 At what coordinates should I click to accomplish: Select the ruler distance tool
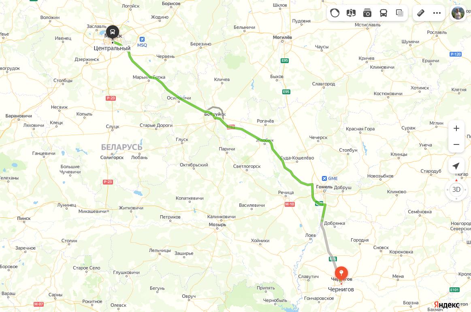[x=421, y=13]
